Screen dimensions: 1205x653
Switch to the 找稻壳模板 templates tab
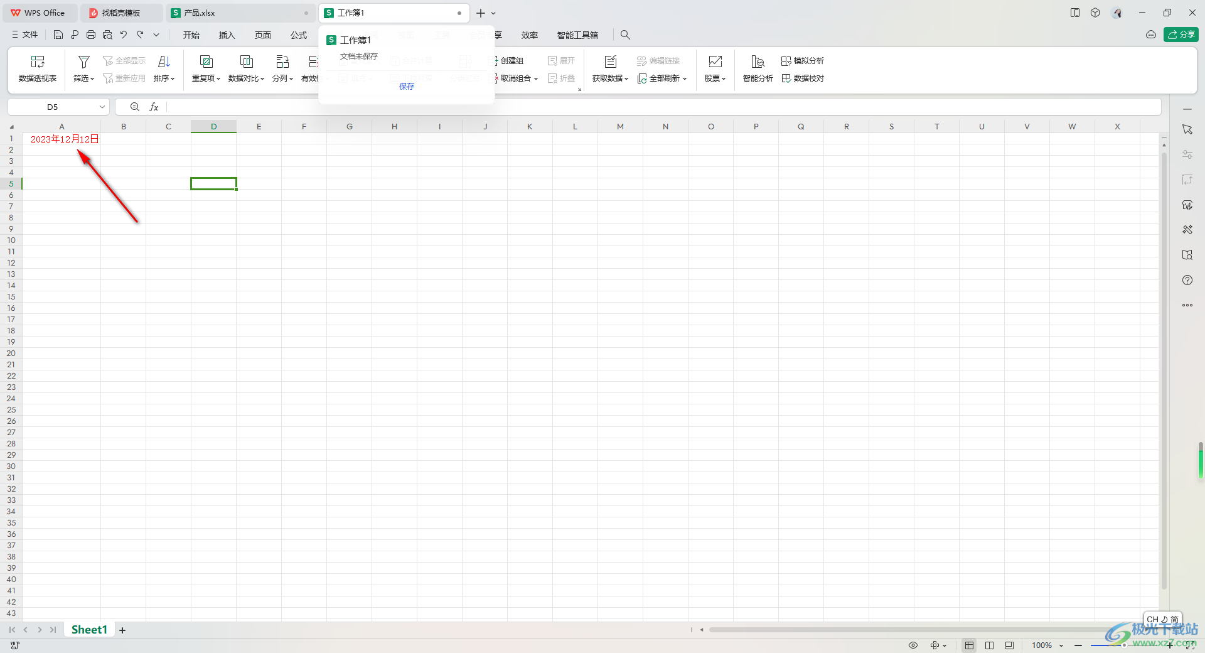pyautogui.click(x=121, y=13)
